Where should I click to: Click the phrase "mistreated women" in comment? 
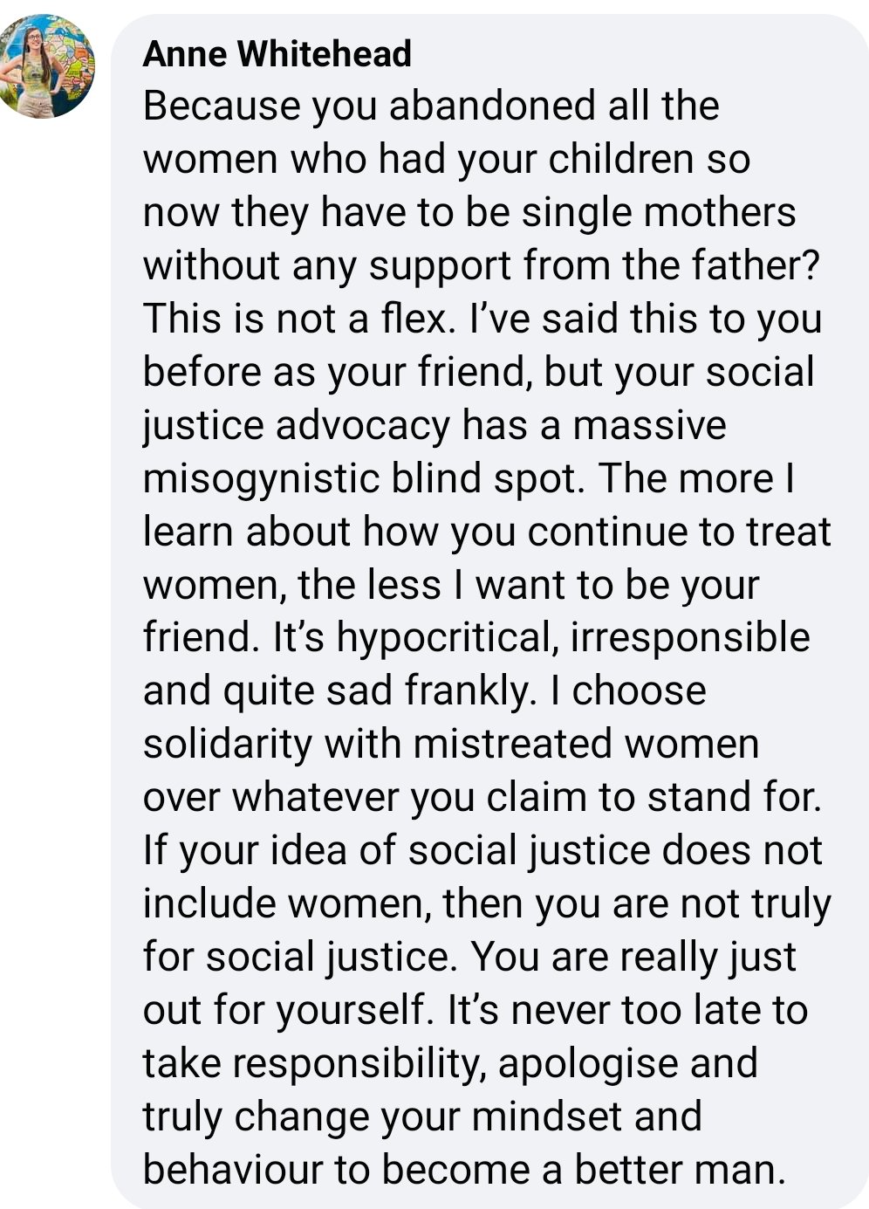pyautogui.click(x=586, y=745)
